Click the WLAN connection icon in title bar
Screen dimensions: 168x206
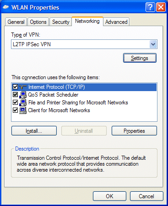click(x=6, y=7)
